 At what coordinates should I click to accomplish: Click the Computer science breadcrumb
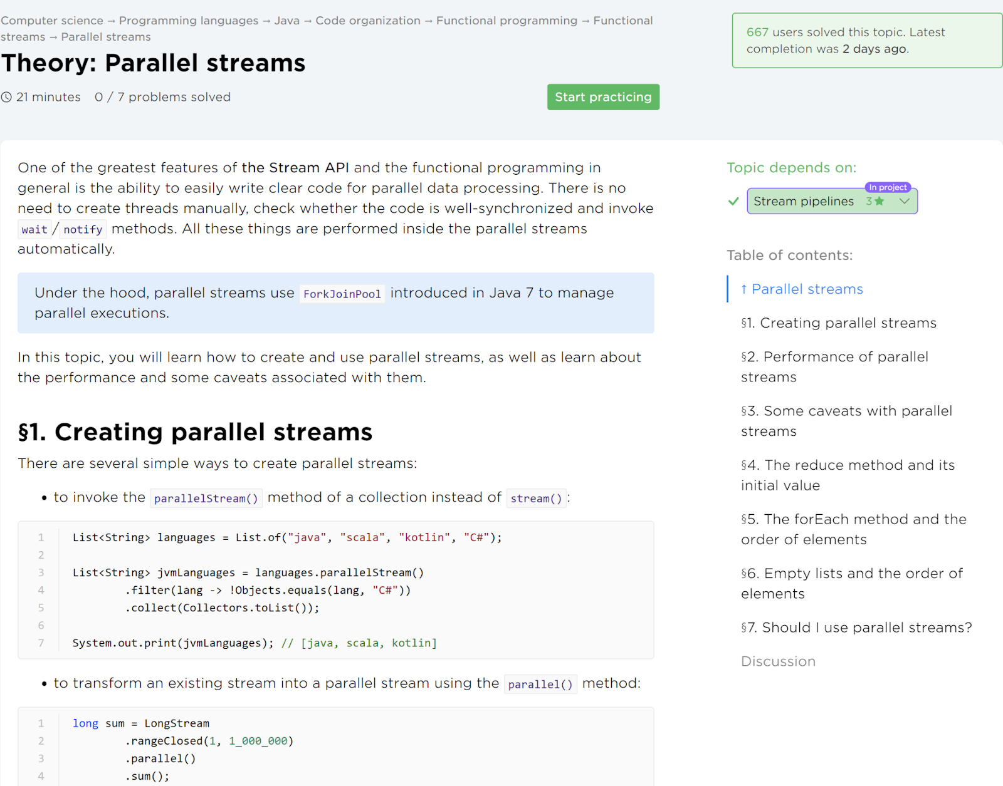click(x=52, y=21)
